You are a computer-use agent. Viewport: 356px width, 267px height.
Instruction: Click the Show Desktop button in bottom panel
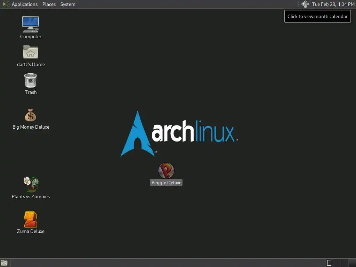(x=4, y=263)
